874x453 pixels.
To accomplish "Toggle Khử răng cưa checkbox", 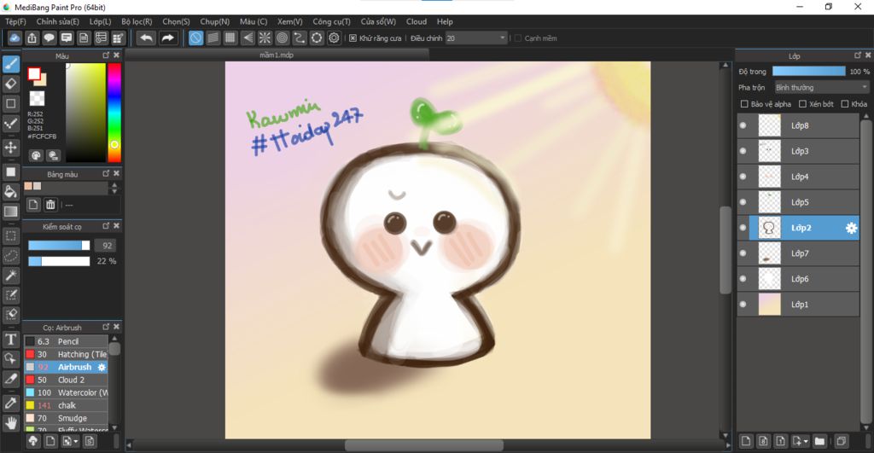I will tap(353, 38).
